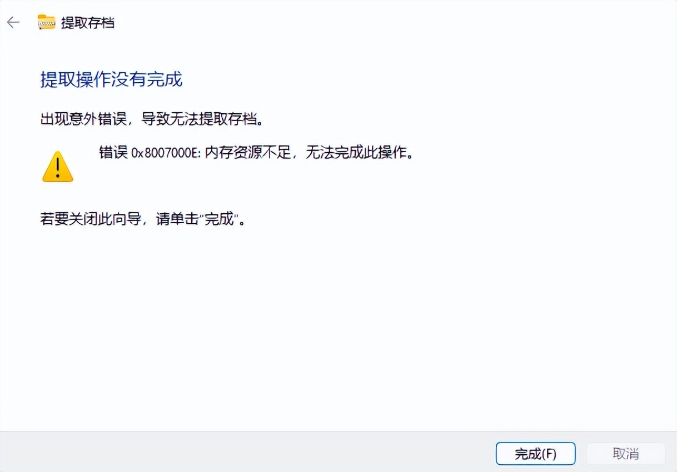Click the phrase 出现意外错误 in the description
Viewport: 677px width, 472px height.
click(x=83, y=119)
